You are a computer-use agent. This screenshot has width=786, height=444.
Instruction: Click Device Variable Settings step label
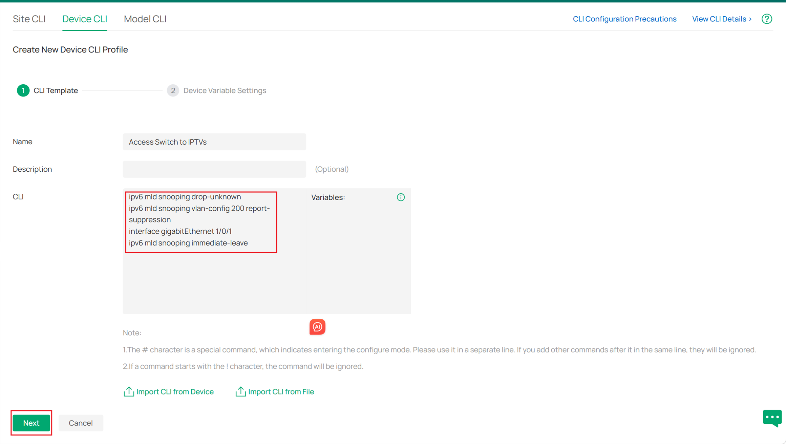point(225,90)
